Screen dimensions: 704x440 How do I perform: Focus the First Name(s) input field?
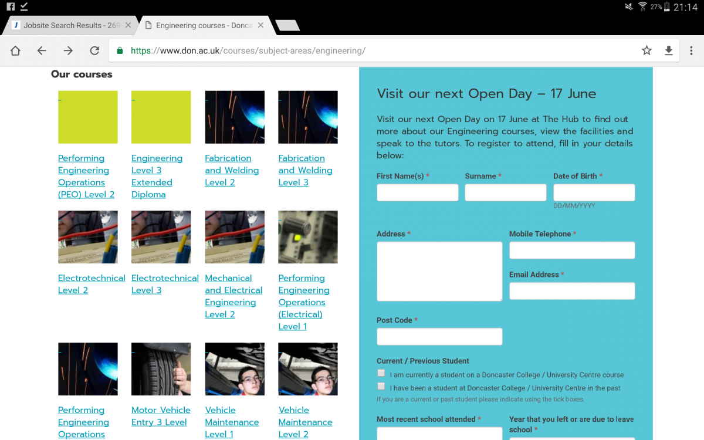[x=417, y=192]
